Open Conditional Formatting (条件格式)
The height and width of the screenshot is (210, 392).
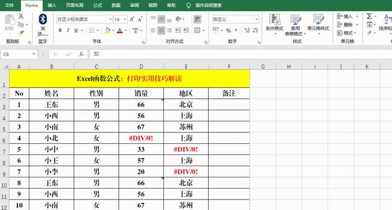click(274, 24)
